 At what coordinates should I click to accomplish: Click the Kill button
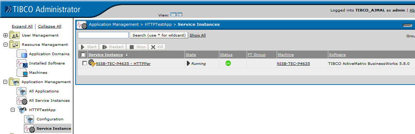pyautogui.click(x=157, y=47)
